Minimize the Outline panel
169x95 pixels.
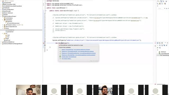(x=165, y=43)
